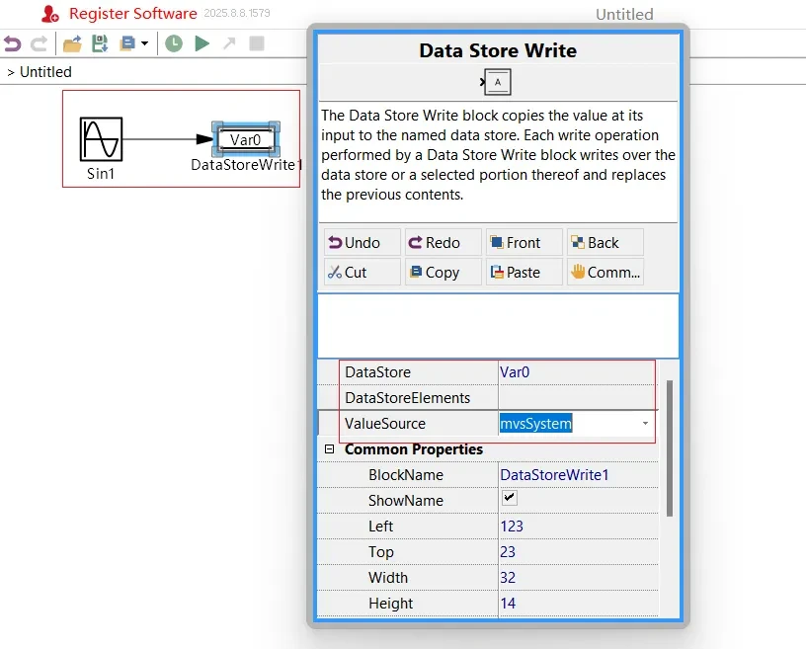806x649 pixels.
Task: Open the ValueSource dropdown
Action: [x=647, y=423]
